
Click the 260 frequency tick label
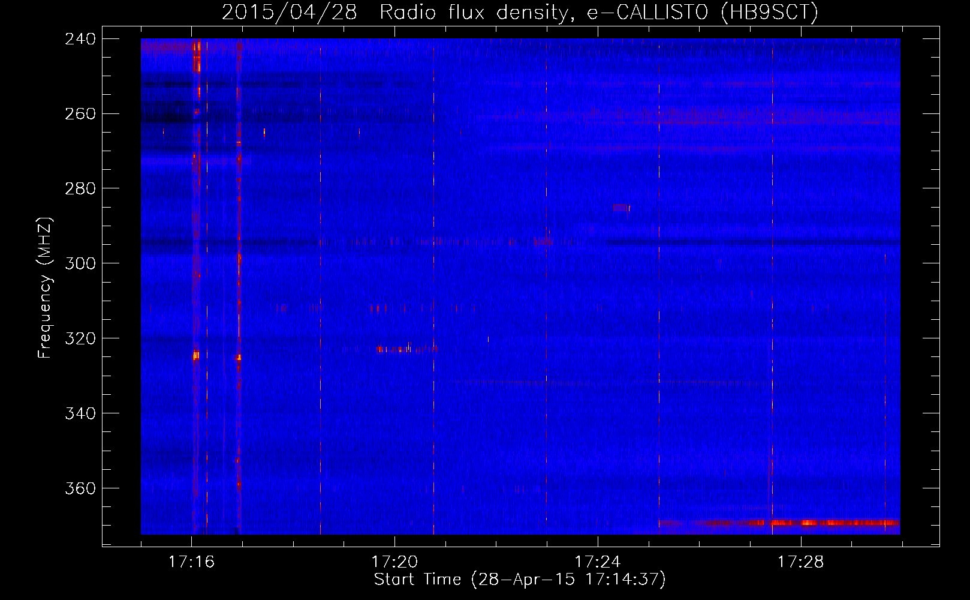[x=80, y=114]
